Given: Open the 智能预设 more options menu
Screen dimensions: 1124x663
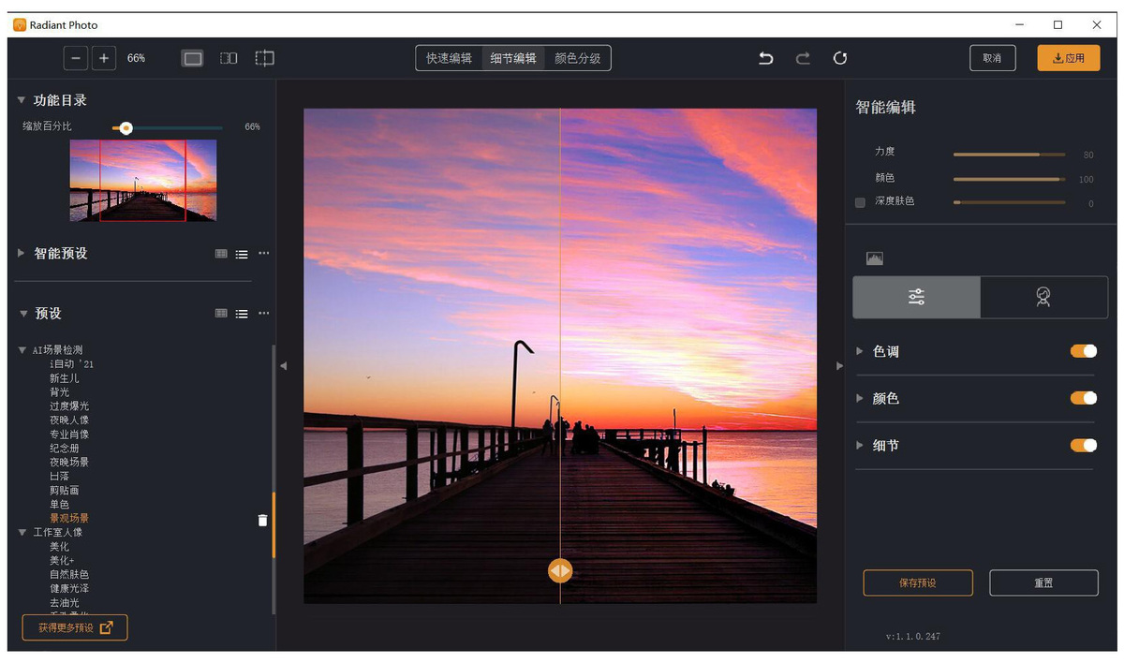Looking at the screenshot, I should (x=264, y=253).
